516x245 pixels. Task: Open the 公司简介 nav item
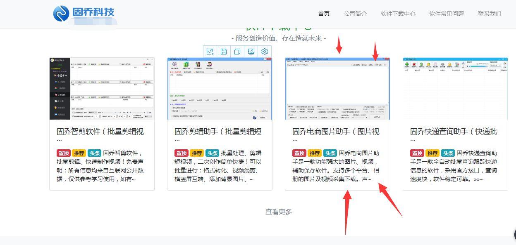coord(355,14)
